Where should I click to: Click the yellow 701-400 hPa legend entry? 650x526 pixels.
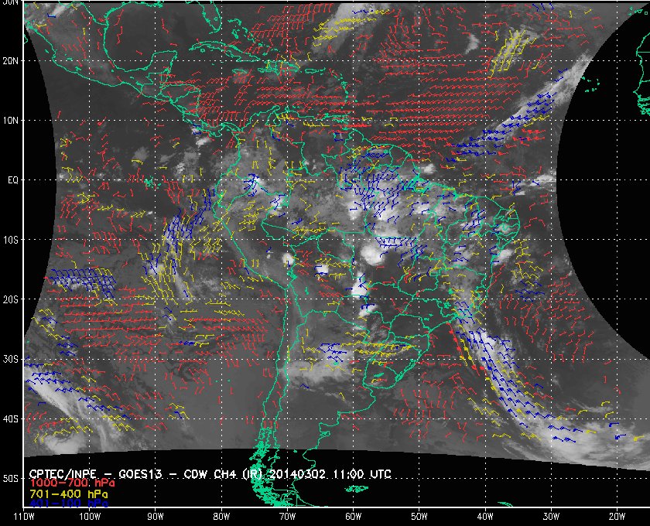[x=68, y=494]
